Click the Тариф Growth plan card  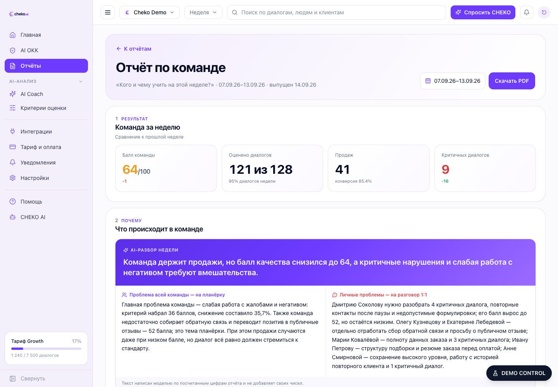(46, 348)
